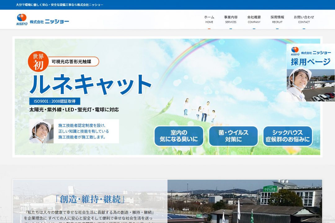This screenshot has width=335, height=223.
Task: Open the 事業内容 SERVICES menu item
Action: point(231,19)
